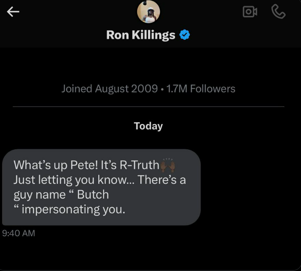Click the word "Butch" in the message

pos(93,194)
